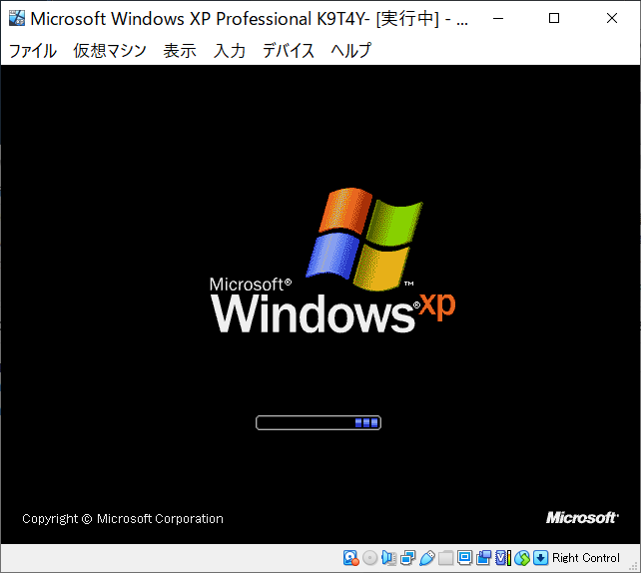Click the keyboard capture arrow icon

[x=540, y=558]
